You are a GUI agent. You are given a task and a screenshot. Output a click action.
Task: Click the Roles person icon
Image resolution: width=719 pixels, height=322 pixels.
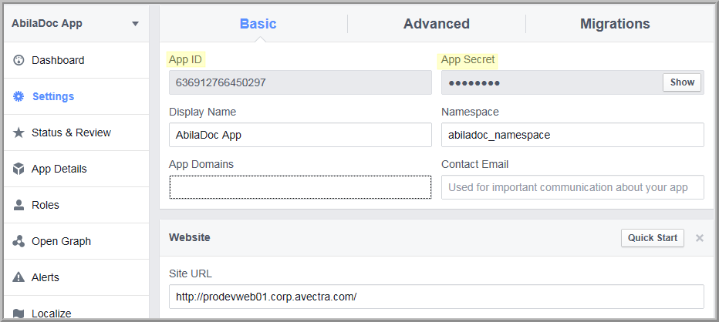tap(19, 205)
